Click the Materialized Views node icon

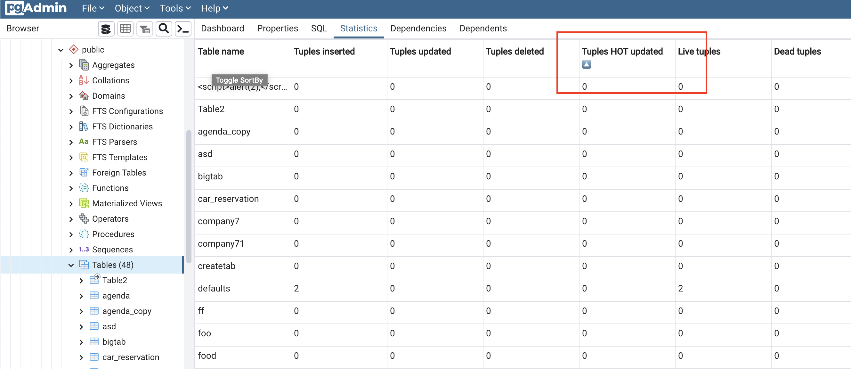[x=84, y=203]
